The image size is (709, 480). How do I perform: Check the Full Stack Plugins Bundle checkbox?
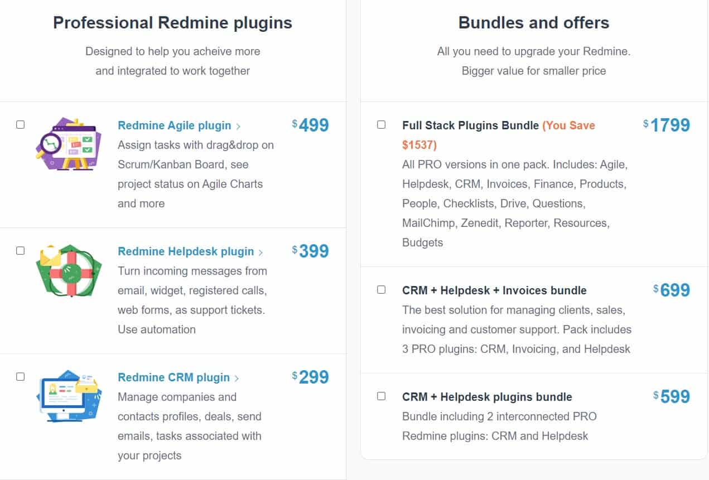coord(382,125)
